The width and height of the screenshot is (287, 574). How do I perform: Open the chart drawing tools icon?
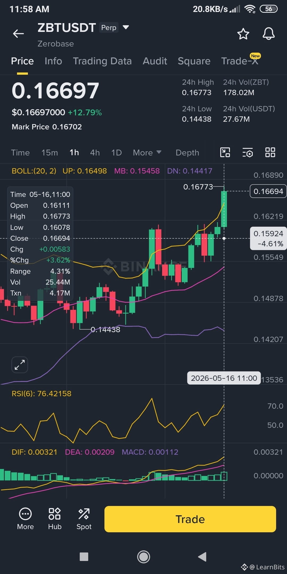tap(225, 153)
